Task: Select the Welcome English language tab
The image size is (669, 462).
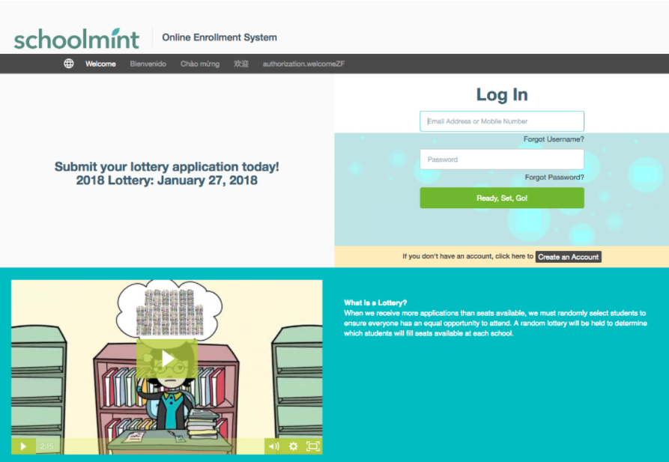Action: (x=100, y=64)
